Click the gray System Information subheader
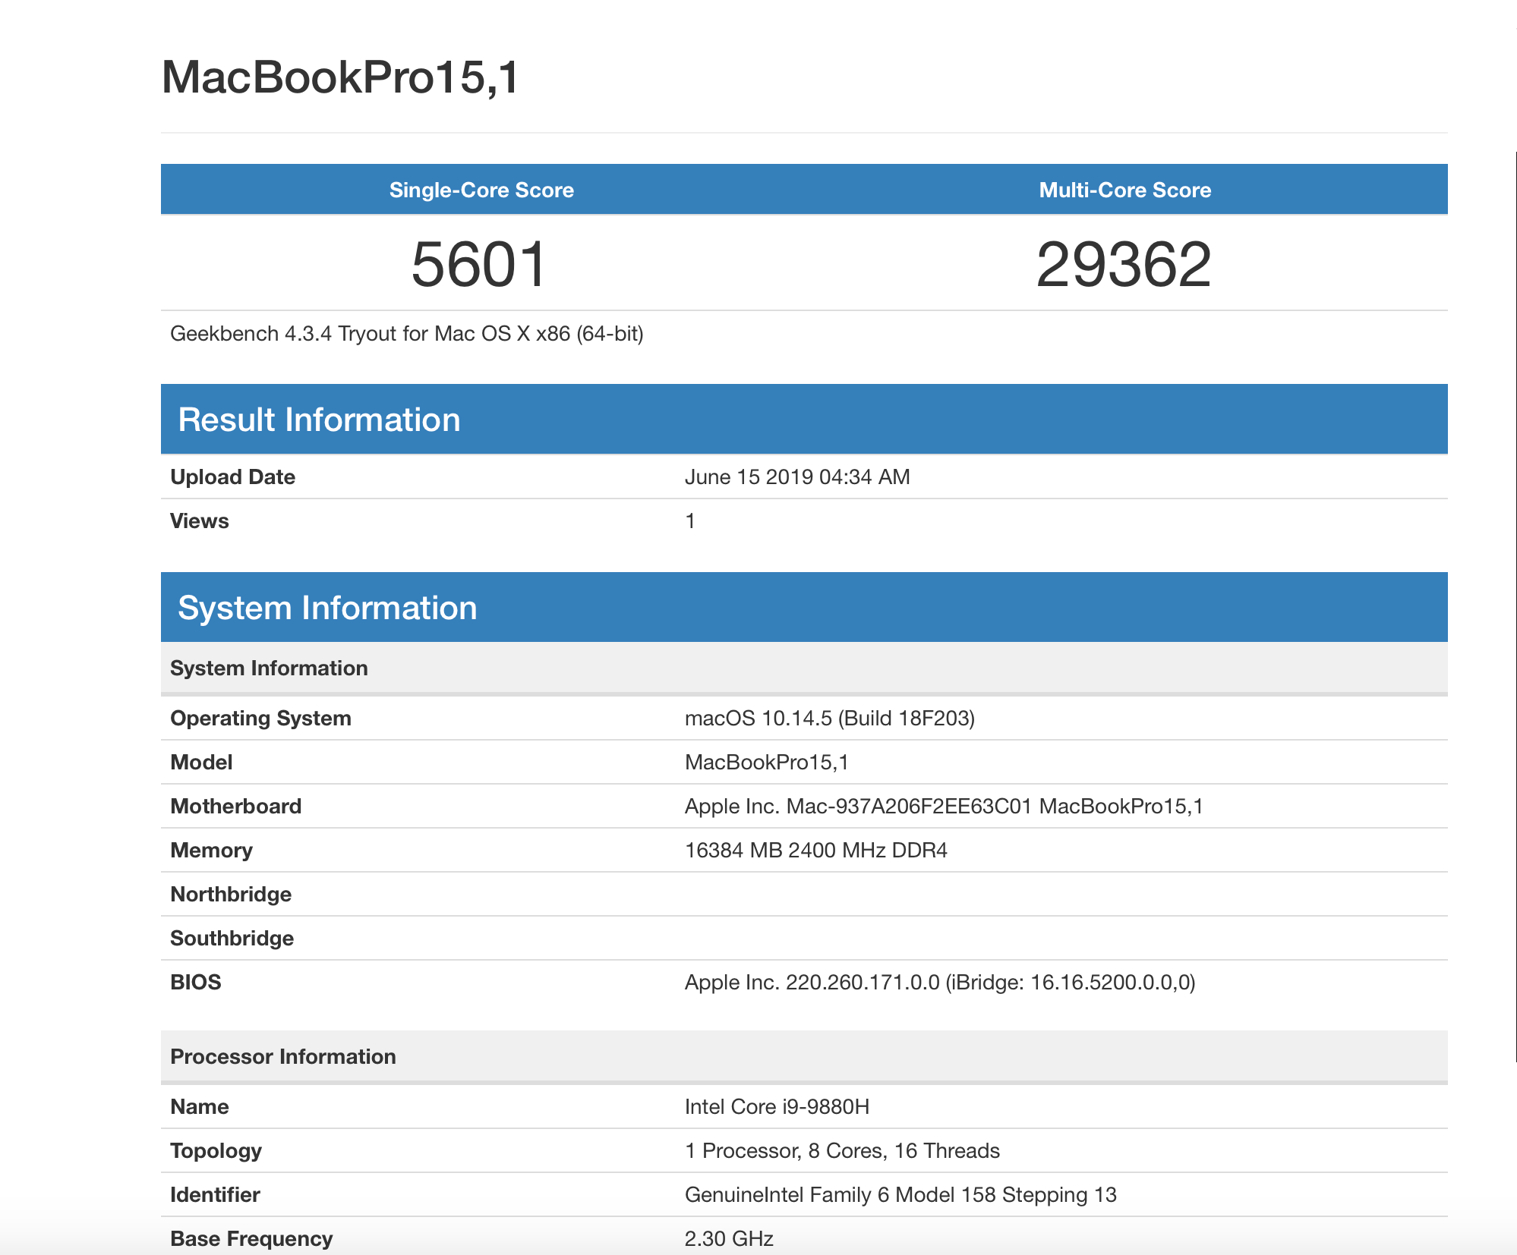The height and width of the screenshot is (1255, 1517). coord(804,668)
